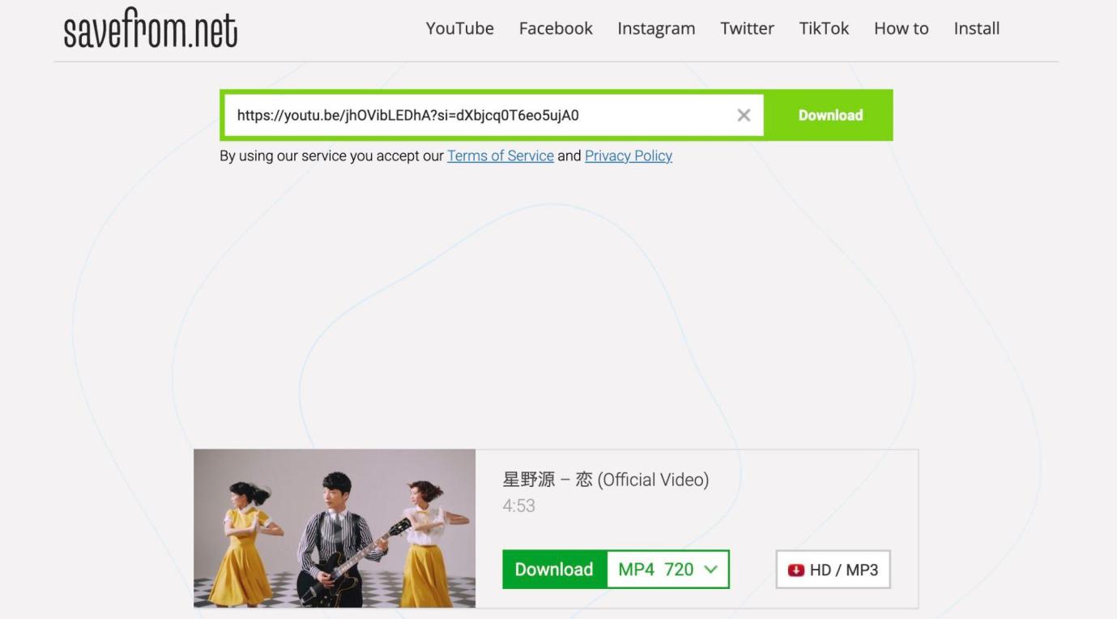
Task: Click the video thumbnail of the dancers
Action: pyautogui.click(x=335, y=528)
